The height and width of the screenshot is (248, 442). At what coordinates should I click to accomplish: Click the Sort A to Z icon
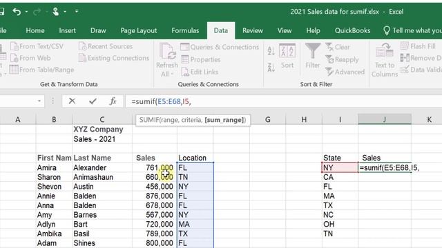coord(271,50)
